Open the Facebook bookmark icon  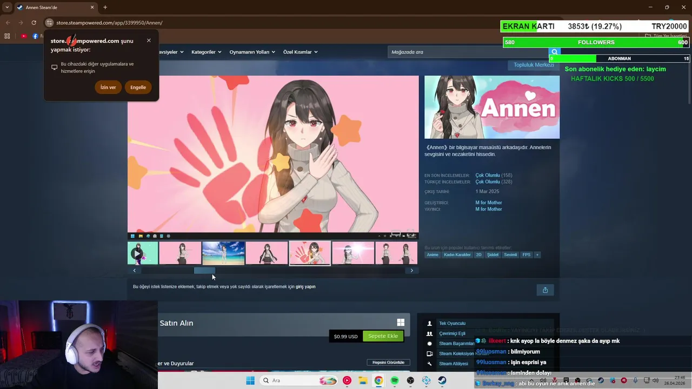pos(35,36)
